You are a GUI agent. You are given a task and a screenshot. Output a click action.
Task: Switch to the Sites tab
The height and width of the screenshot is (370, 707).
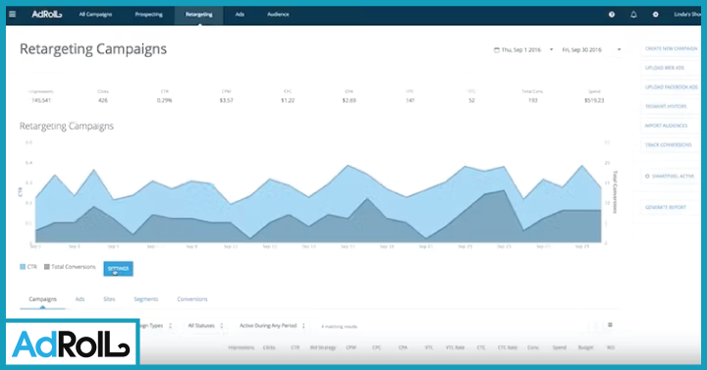109,299
